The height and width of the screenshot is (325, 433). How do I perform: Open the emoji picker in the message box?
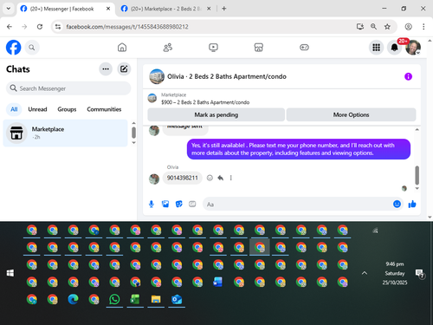(397, 204)
